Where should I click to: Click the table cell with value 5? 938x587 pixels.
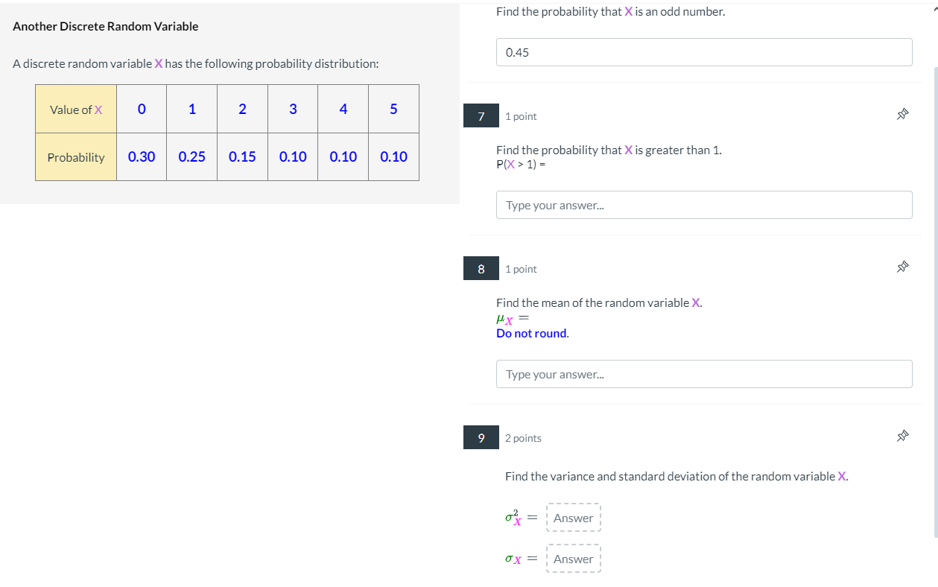(x=393, y=108)
